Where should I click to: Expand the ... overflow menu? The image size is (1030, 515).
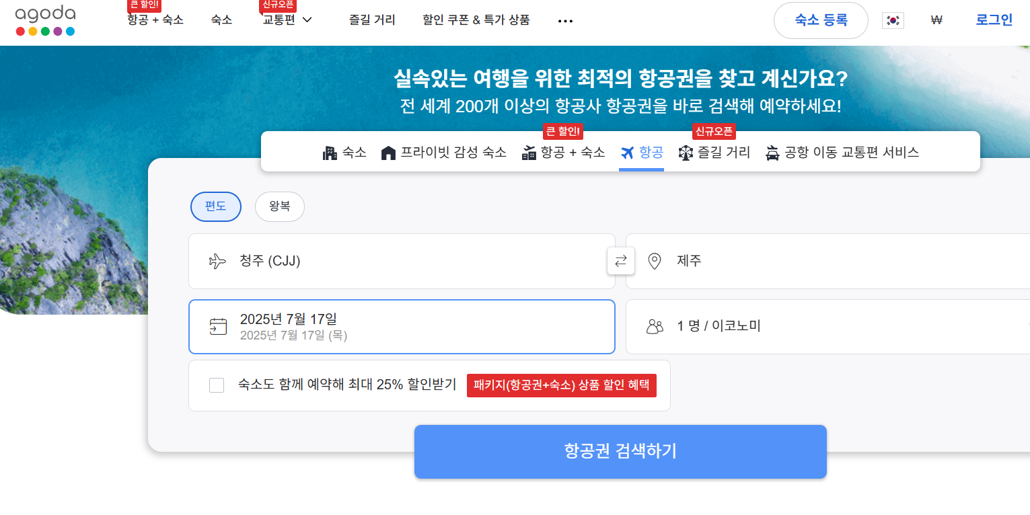pyautogui.click(x=565, y=20)
